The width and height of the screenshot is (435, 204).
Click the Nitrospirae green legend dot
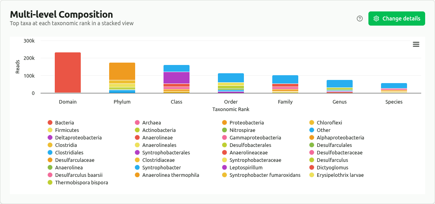pos(225,130)
